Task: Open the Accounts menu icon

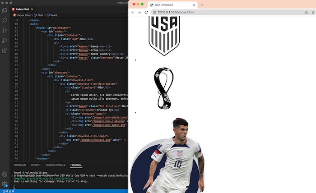Action: click(5, 174)
